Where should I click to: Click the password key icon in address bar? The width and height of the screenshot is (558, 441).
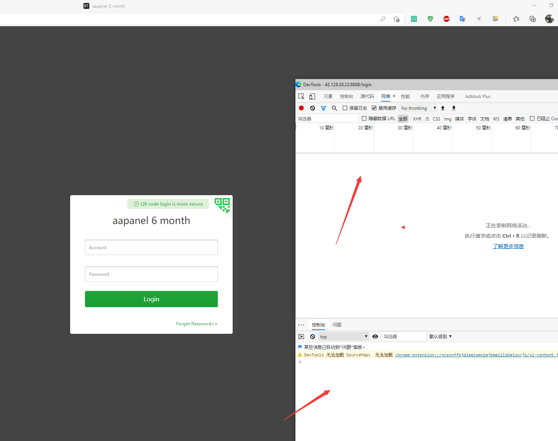point(383,19)
